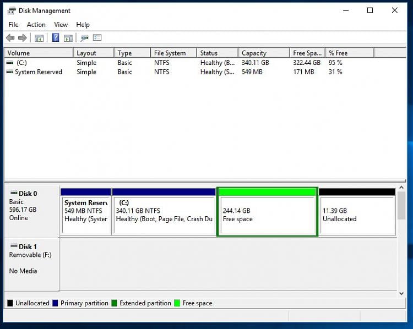413x329 pixels.
Task: Click the black Unallocated legend swatch
Action: [x=10, y=303]
